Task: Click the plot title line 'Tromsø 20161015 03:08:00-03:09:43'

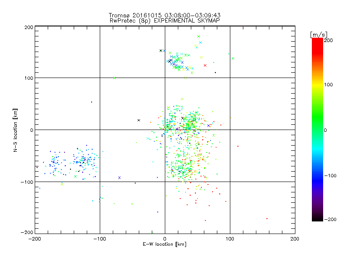Action: 164,15
